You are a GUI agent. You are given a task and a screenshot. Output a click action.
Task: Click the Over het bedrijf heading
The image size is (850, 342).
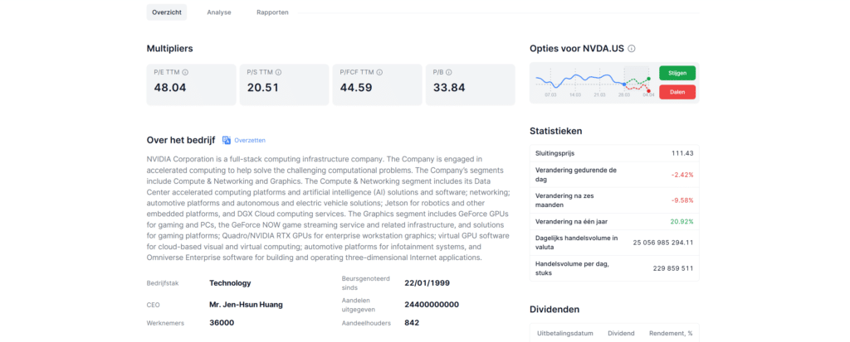point(181,140)
